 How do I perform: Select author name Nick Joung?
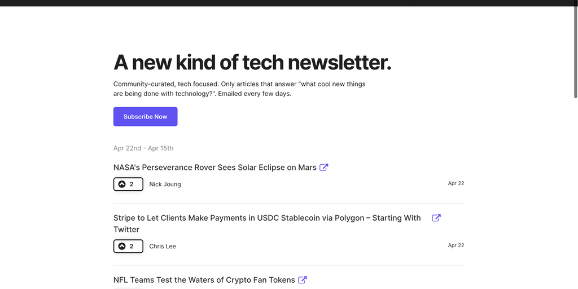tap(165, 184)
